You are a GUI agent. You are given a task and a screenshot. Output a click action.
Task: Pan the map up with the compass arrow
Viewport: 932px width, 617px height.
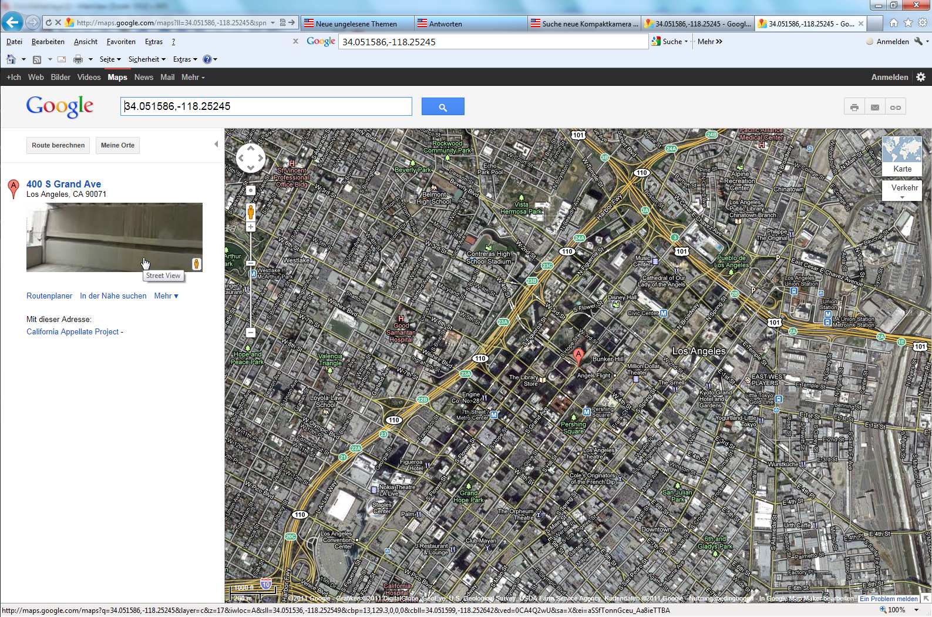pos(251,148)
